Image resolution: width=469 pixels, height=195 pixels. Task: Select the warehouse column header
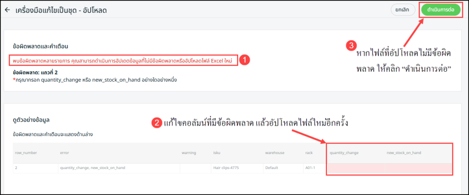[x=275, y=153]
